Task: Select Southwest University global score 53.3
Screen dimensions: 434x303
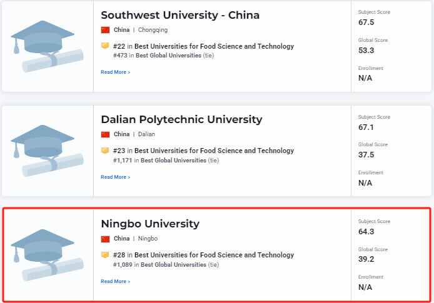Action: (x=366, y=51)
